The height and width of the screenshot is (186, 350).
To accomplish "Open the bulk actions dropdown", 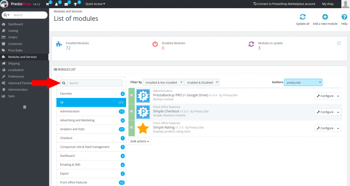I will point(140,141).
